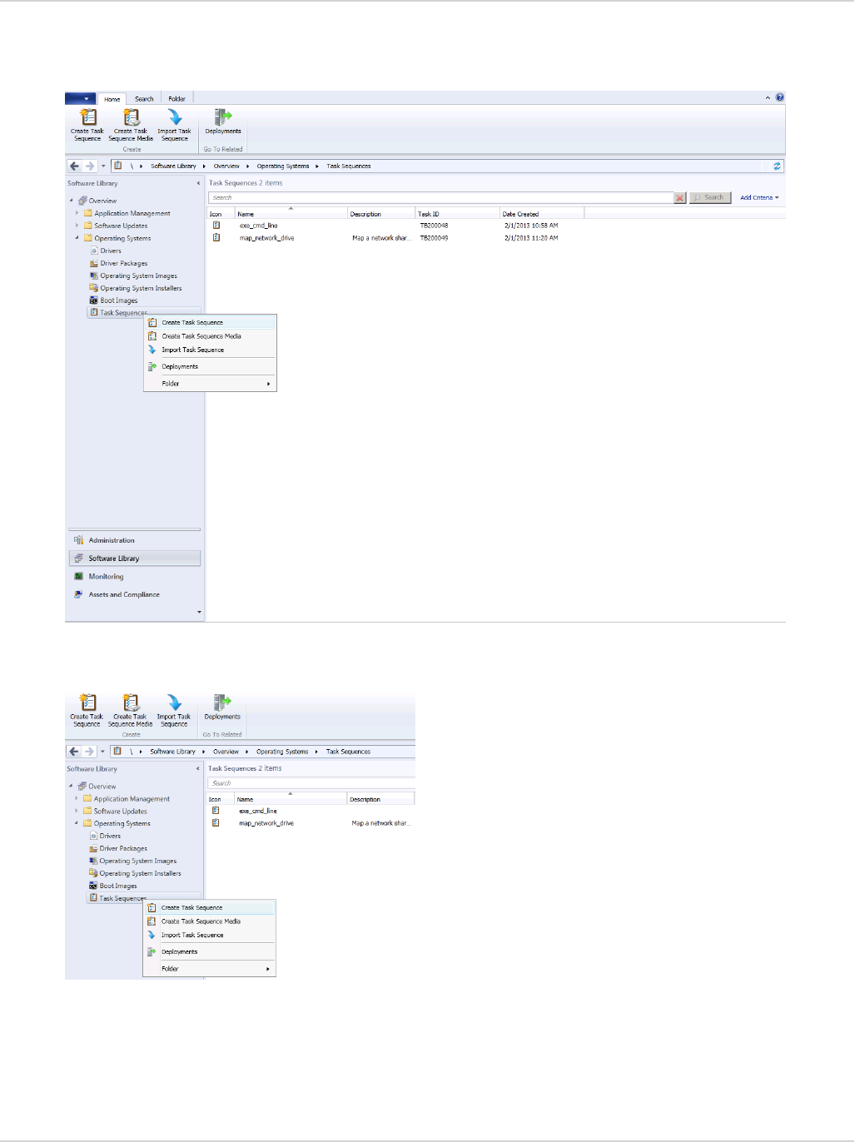Open Folder submenu in top context menu

coord(211,384)
